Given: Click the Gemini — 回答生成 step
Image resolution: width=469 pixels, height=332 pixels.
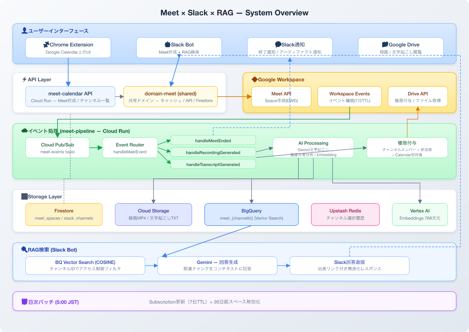Looking at the screenshot, I should pos(217,265).
